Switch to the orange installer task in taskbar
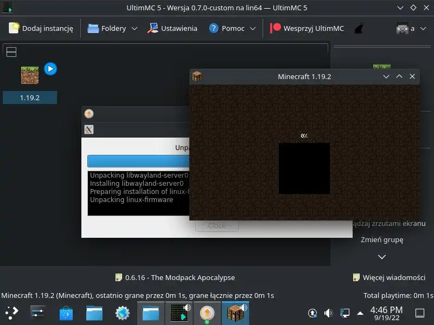Viewport: 434px width, 325px height. [207, 313]
